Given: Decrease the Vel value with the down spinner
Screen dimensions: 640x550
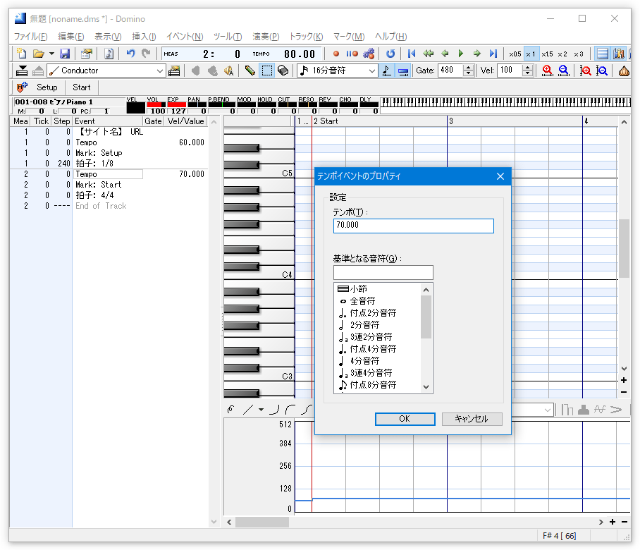Looking at the screenshot, I should pos(528,73).
